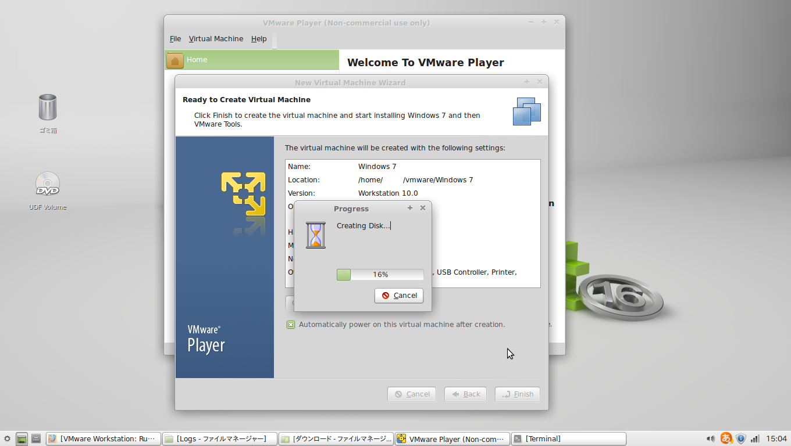The height and width of the screenshot is (446, 791).
Task: Switch to VMware Player taskbar button
Action: click(452, 439)
